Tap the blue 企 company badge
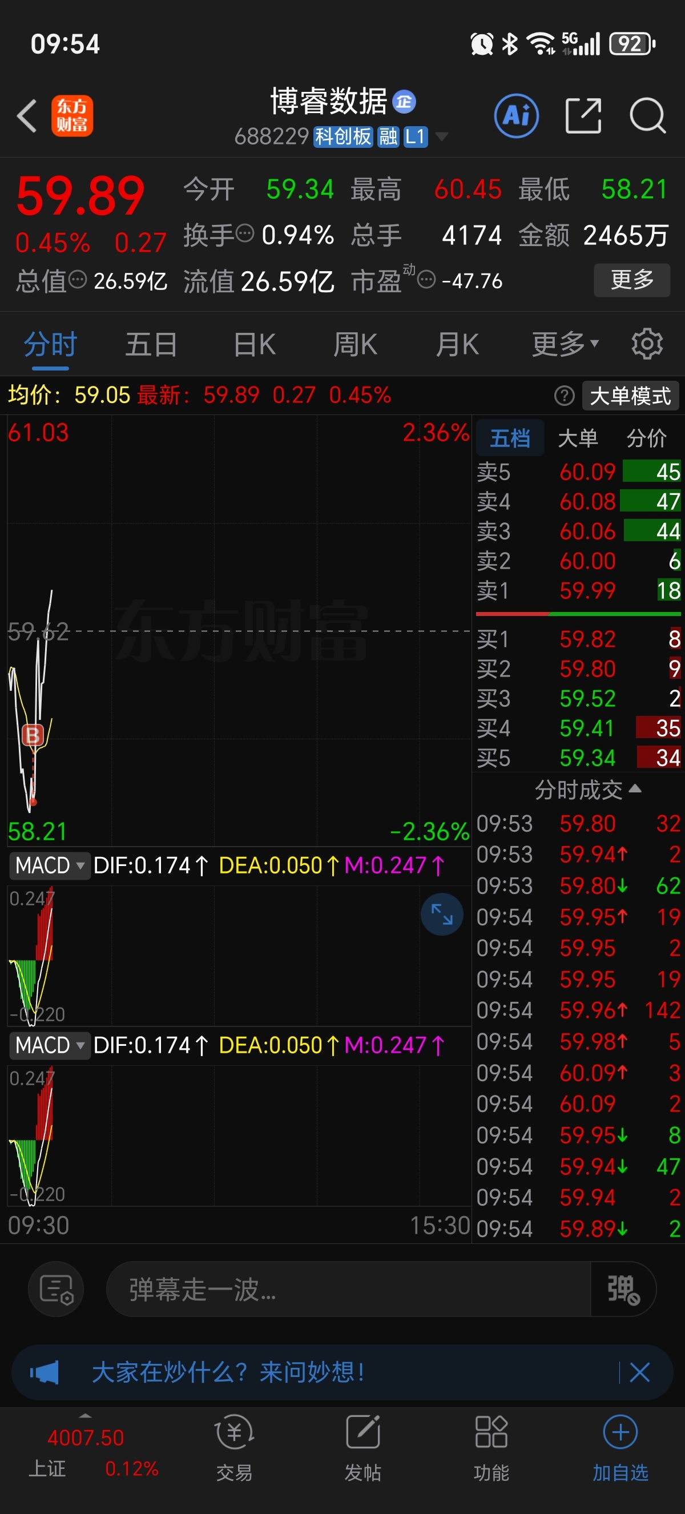The width and height of the screenshot is (685, 1514). (x=404, y=102)
